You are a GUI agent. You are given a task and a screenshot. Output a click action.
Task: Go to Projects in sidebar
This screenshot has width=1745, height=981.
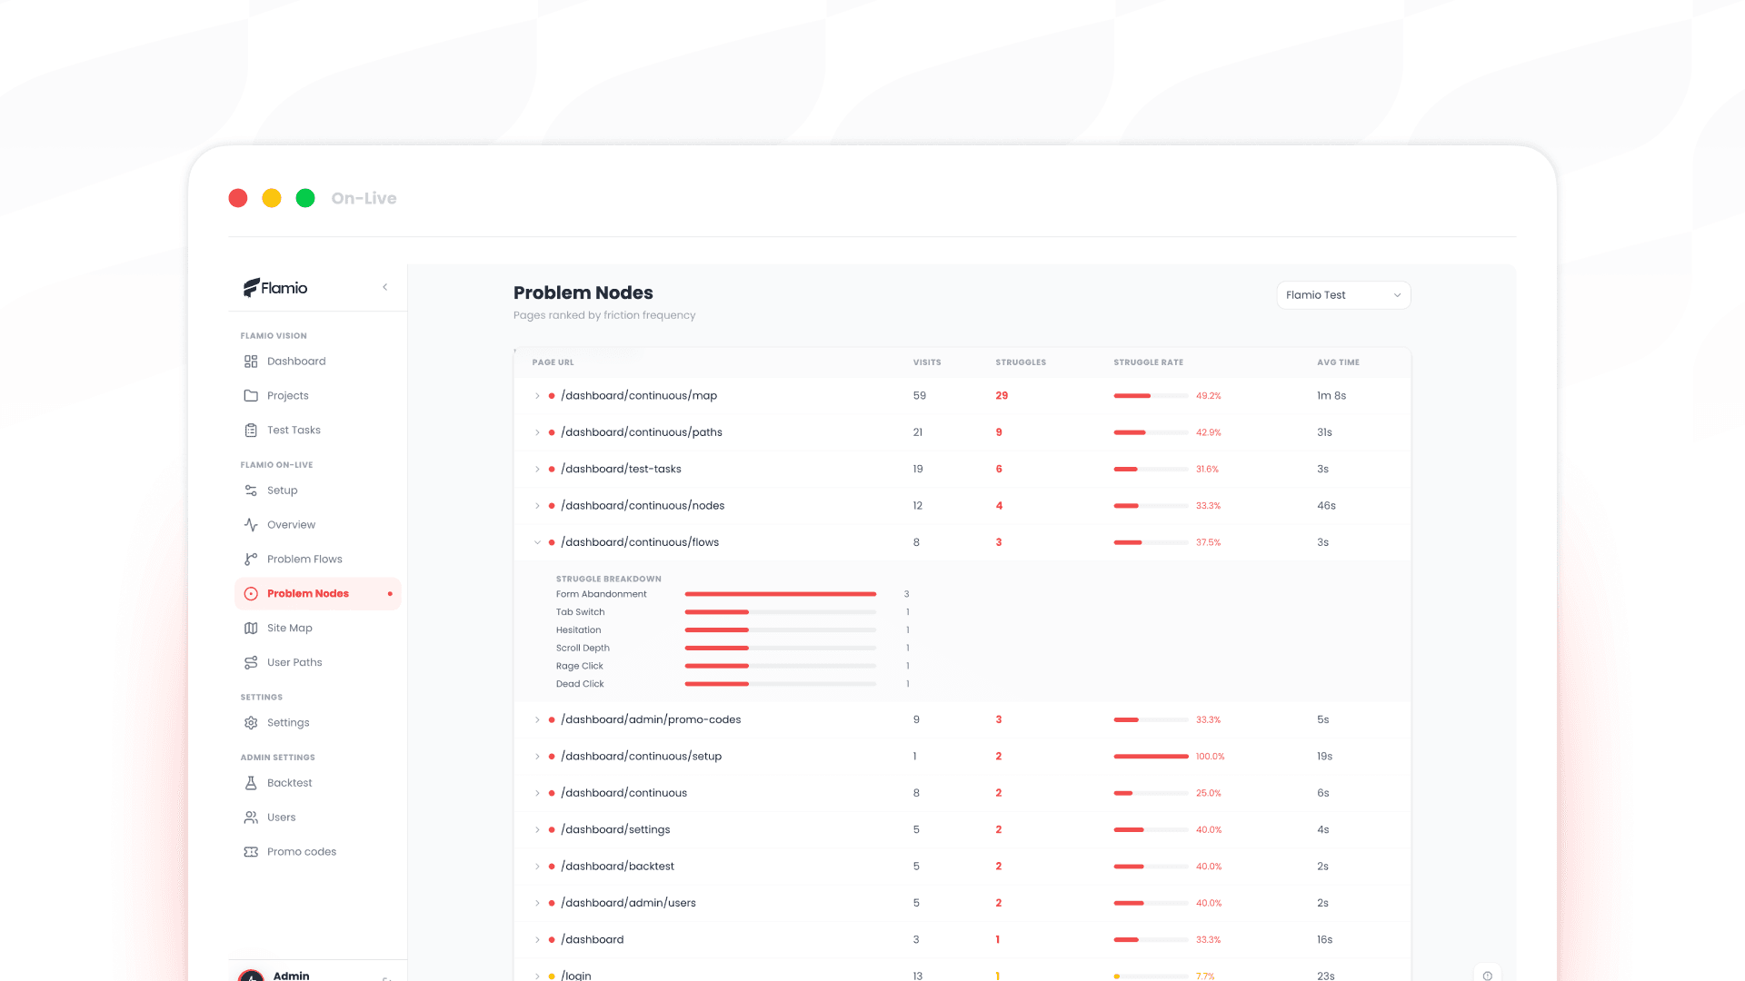[317, 396]
